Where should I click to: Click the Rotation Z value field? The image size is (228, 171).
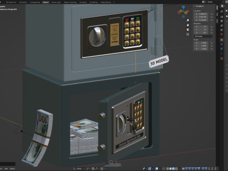click(201, 33)
